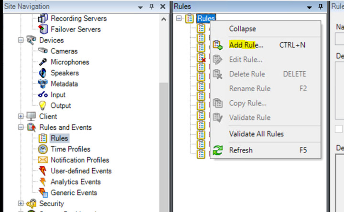Choose Add Rule... from the context menu
The height and width of the screenshot is (212, 344).
click(x=246, y=45)
